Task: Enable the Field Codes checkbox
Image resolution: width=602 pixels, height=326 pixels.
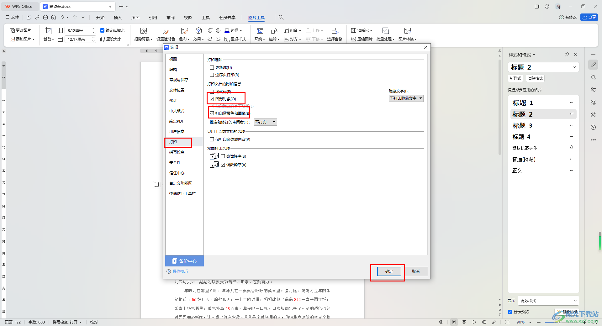Action: [212, 92]
